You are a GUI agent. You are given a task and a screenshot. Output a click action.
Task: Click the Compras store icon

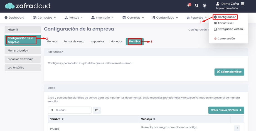click(124, 17)
